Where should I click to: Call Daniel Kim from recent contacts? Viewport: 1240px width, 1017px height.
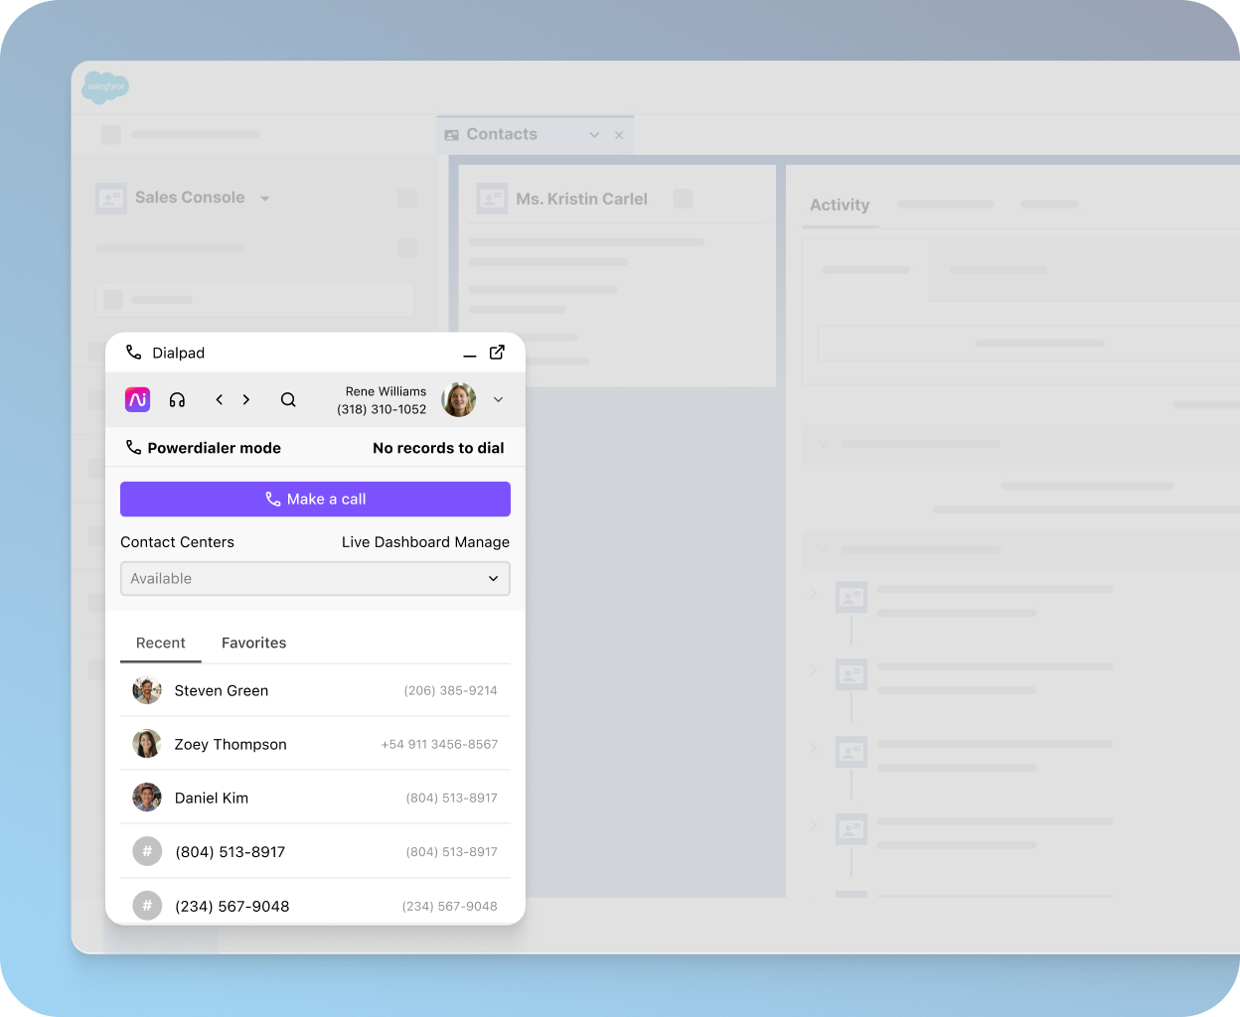pos(212,798)
